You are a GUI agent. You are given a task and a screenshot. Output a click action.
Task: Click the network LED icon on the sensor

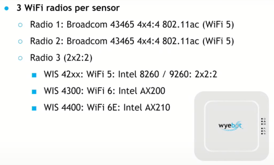pos(265,121)
